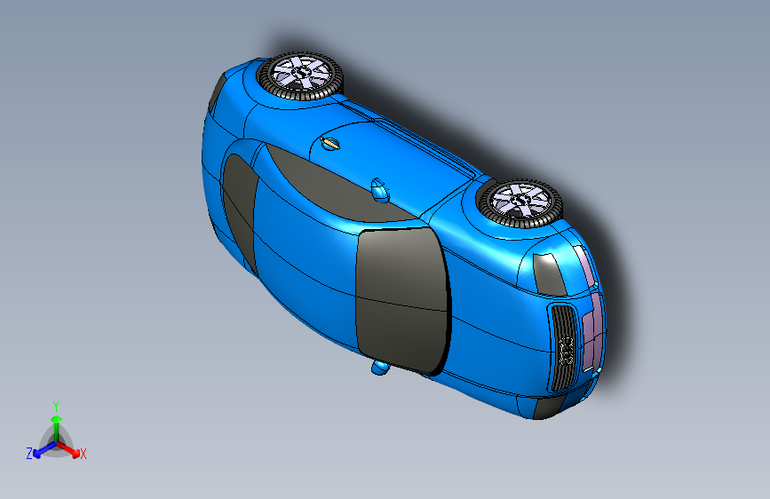Click the blue Z axis of the view triad
The height and width of the screenshot is (499, 770).
[x=44, y=449]
